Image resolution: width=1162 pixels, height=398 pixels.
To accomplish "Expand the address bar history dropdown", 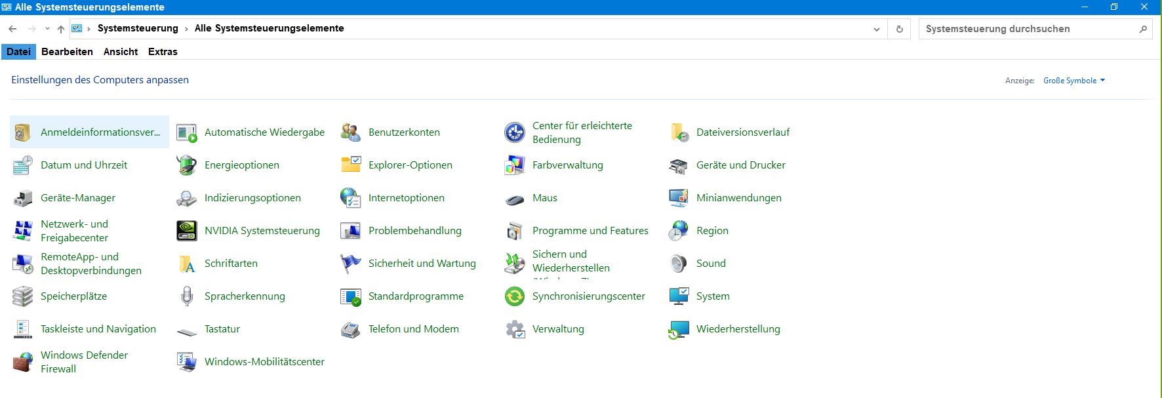I will tap(876, 29).
